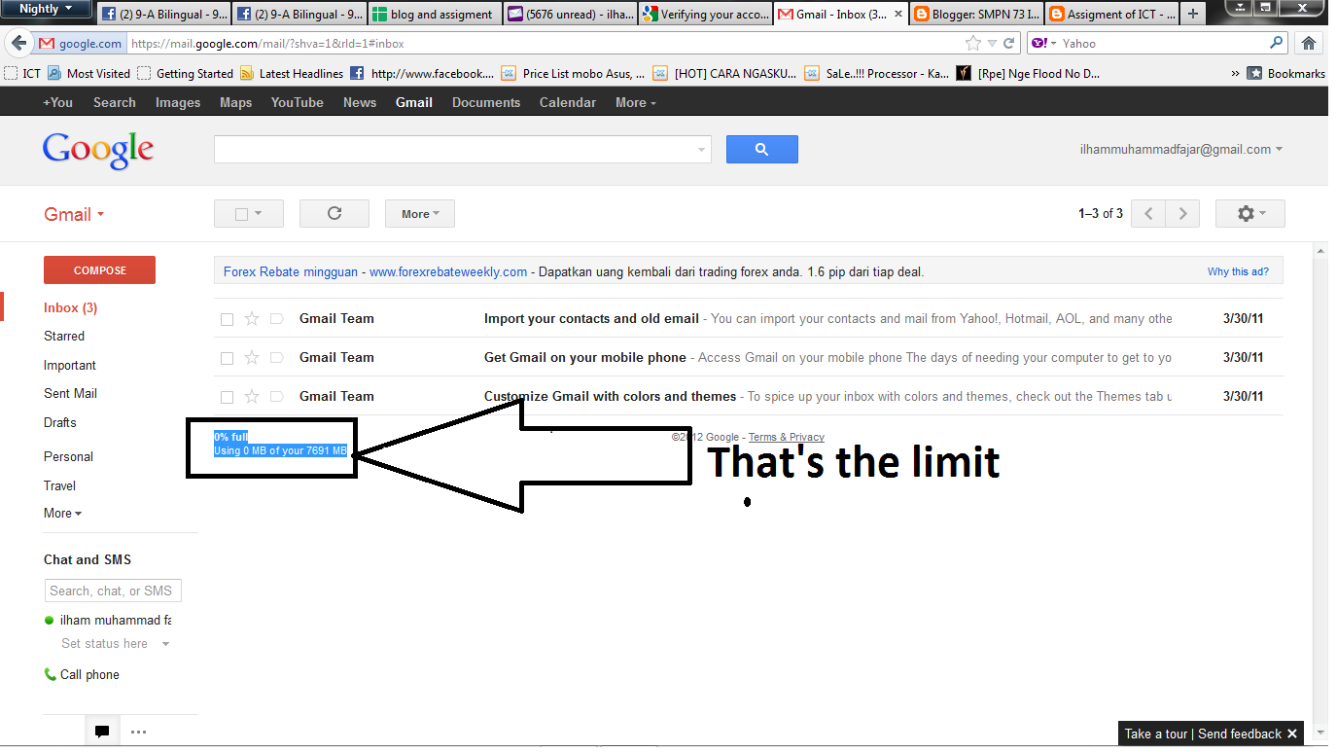Open the Gmail product switcher dropdown
The height and width of the screenshot is (752, 1337).
74,215
